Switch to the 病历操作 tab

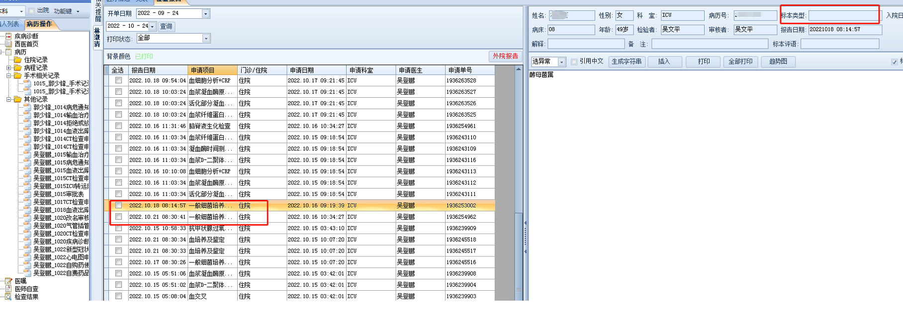pyautogui.click(x=39, y=24)
